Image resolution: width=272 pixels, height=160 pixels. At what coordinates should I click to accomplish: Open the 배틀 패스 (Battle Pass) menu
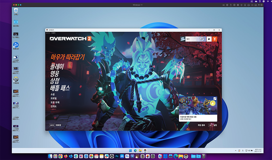[x=60, y=88]
